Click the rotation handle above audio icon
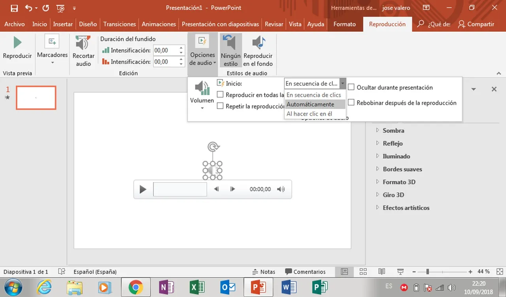The image size is (506, 297). [213, 147]
